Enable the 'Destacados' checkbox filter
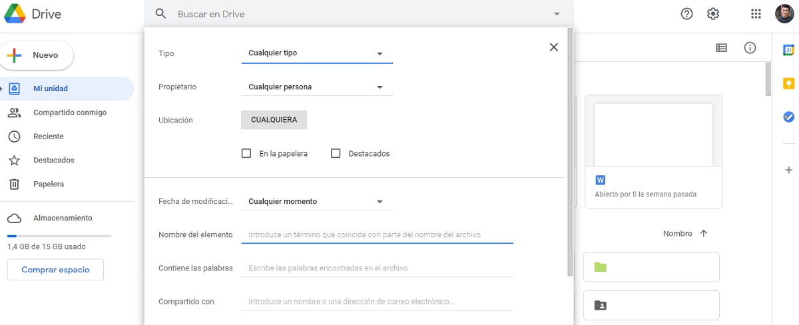The width and height of the screenshot is (799, 325). click(x=336, y=153)
